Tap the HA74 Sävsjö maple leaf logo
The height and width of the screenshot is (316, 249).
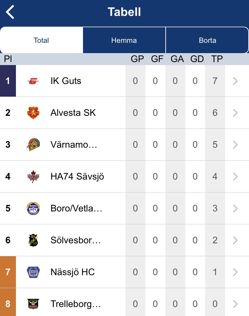(33, 177)
